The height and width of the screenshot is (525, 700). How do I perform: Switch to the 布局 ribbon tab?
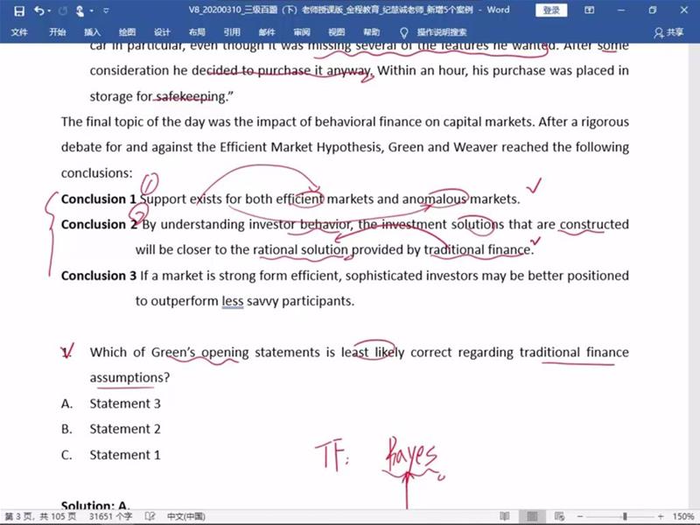click(197, 32)
